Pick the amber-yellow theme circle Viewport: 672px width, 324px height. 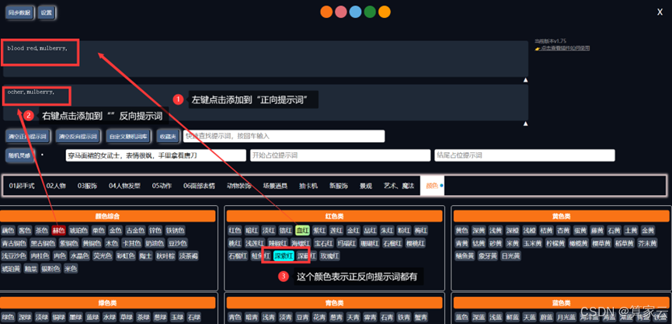click(385, 12)
